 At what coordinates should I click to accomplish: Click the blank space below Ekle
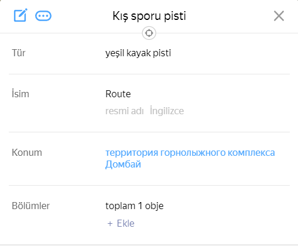pyautogui.click(x=149, y=237)
